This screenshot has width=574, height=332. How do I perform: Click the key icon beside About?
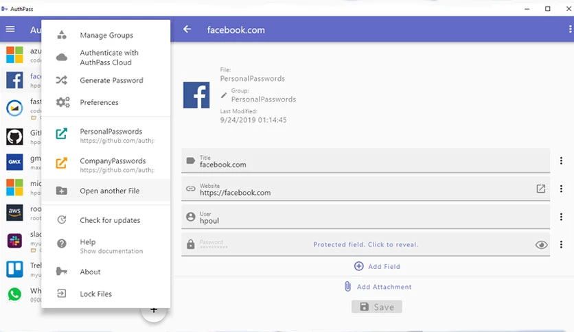pyautogui.click(x=62, y=272)
